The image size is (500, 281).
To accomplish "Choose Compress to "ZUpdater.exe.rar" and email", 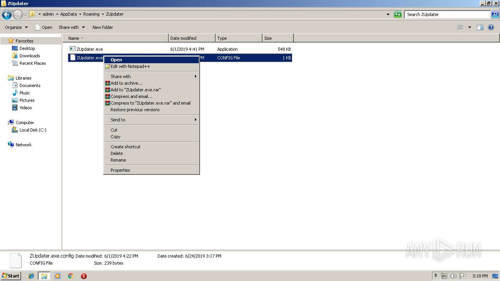I will point(152,103).
